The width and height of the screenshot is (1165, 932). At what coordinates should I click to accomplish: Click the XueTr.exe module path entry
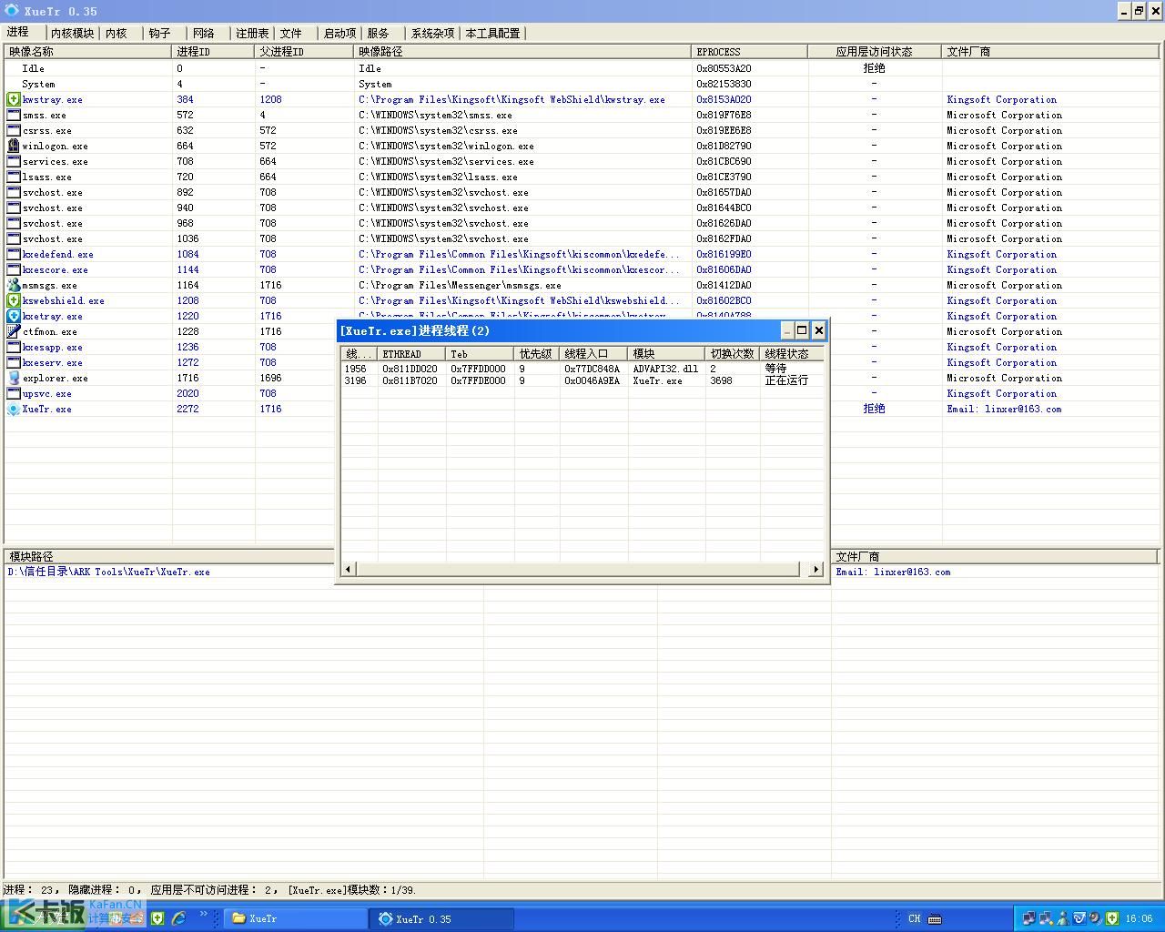click(x=109, y=572)
